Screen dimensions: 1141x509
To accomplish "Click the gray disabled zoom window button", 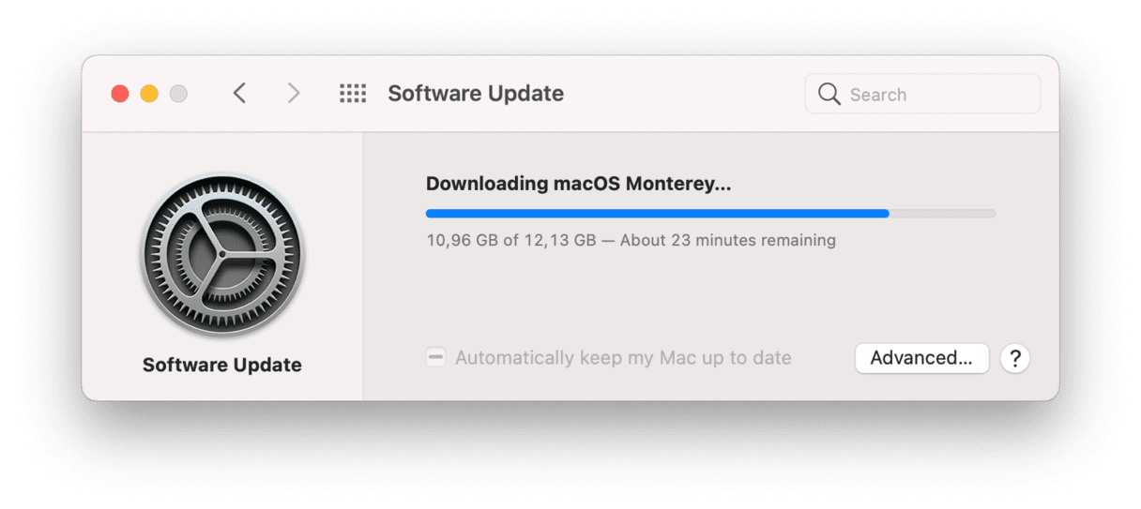I will (178, 94).
